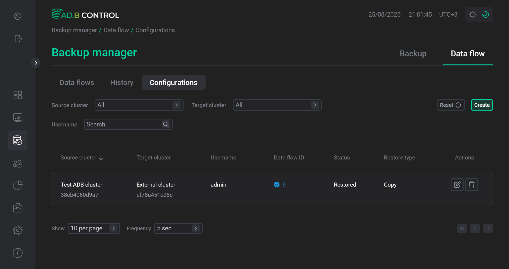Open the briefcase jobs icon in sidebar
This screenshot has width=509, height=269.
coord(17,208)
